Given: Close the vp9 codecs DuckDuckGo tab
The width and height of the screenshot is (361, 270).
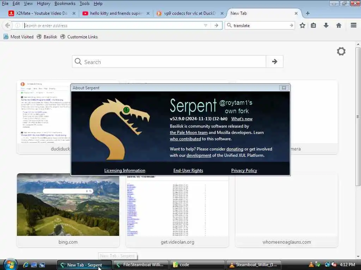Looking at the screenshot, I should pyautogui.click(x=222, y=13).
